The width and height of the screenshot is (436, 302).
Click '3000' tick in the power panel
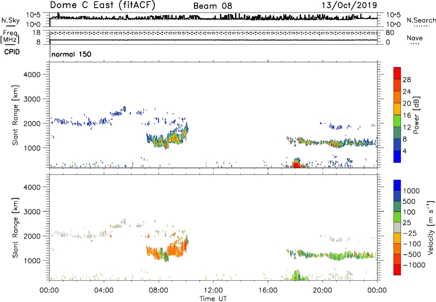click(32, 99)
